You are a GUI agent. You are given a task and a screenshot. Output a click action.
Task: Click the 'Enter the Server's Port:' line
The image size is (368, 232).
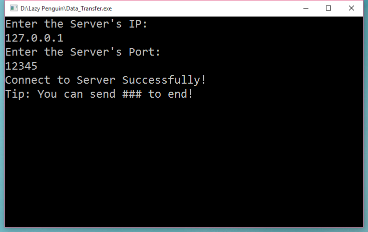(83, 52)
